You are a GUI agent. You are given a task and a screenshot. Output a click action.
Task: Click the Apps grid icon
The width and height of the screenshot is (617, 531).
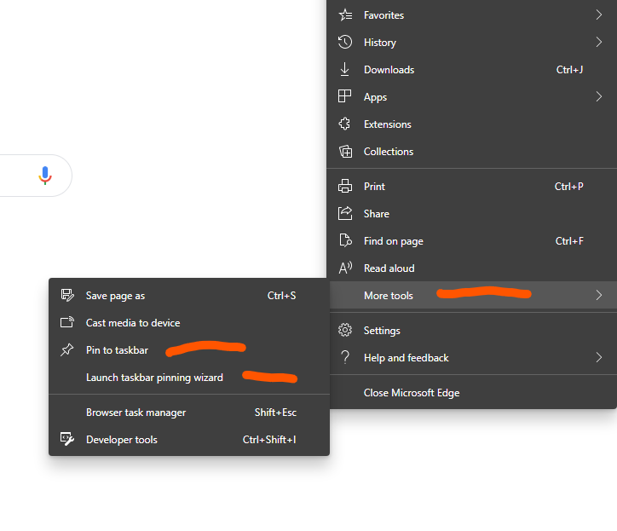(344, 96)
